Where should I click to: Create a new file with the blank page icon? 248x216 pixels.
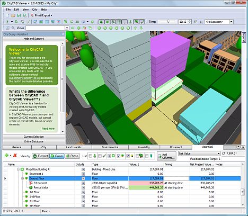point(7,15)
